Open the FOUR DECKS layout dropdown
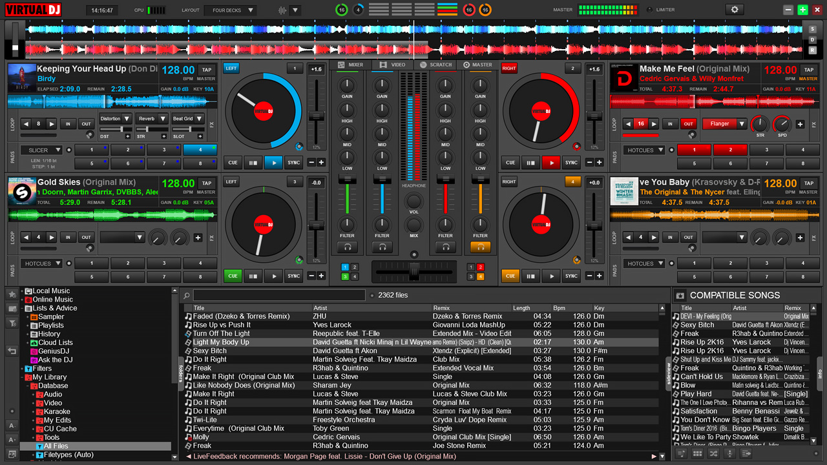The image size is (827, 465). point(230,10)
